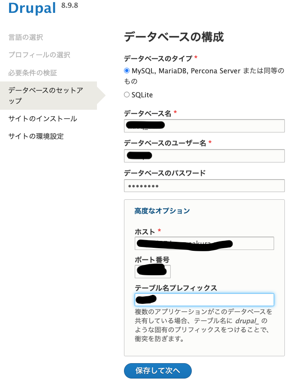Viewport: 290px width, 382px height.
Task: Open the プロフィールの選択 step
Action: coord(39,55)
